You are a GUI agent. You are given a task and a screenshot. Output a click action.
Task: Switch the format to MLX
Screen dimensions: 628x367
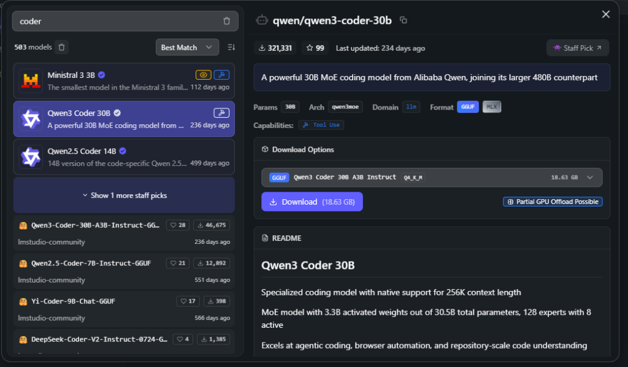(x=492, y=107)
